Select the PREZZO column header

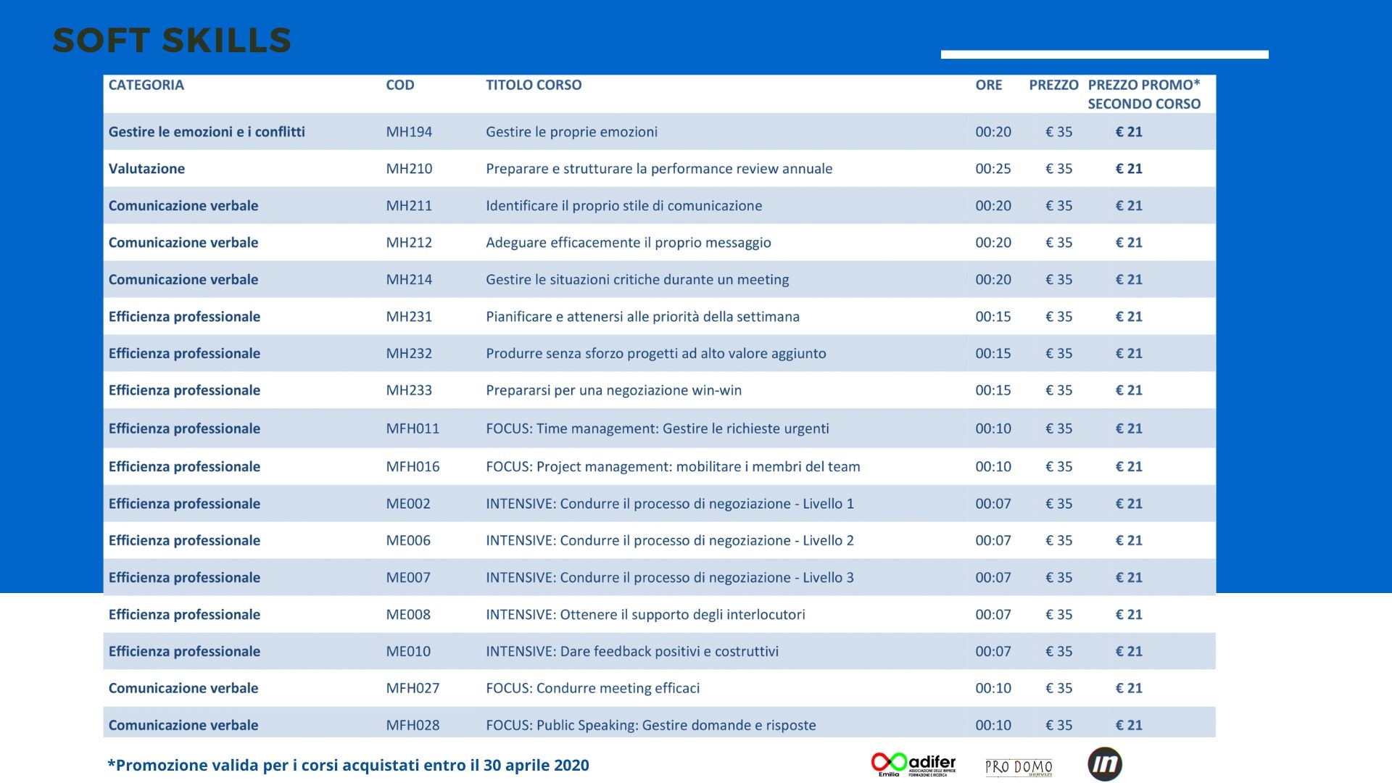[1053, 85]
